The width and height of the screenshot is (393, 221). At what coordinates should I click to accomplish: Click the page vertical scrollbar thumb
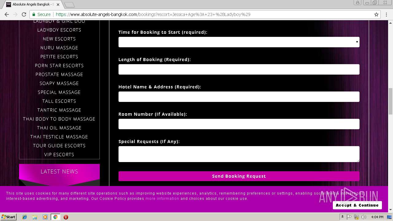(x=391, y=101)
